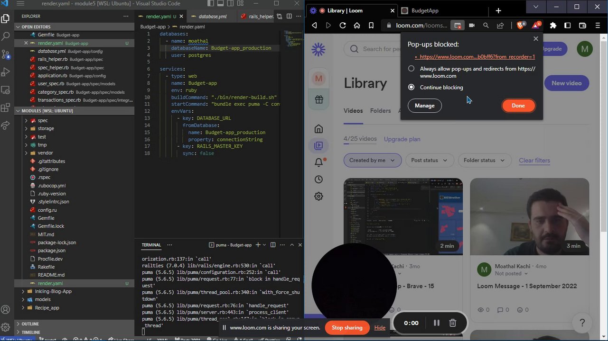The height and width of the screenshot is (341, 608).
Task: Select the Folders tab in Loom Library
Action: (380, 111)
